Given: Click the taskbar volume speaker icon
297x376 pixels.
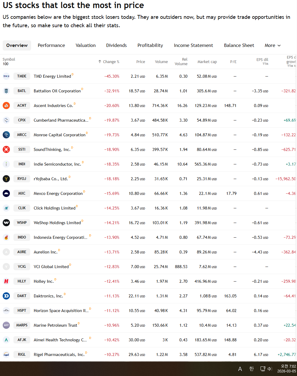Looking at the screenshot, I should (270, 369).
